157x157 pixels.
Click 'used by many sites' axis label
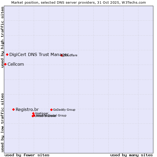(131, 155)
